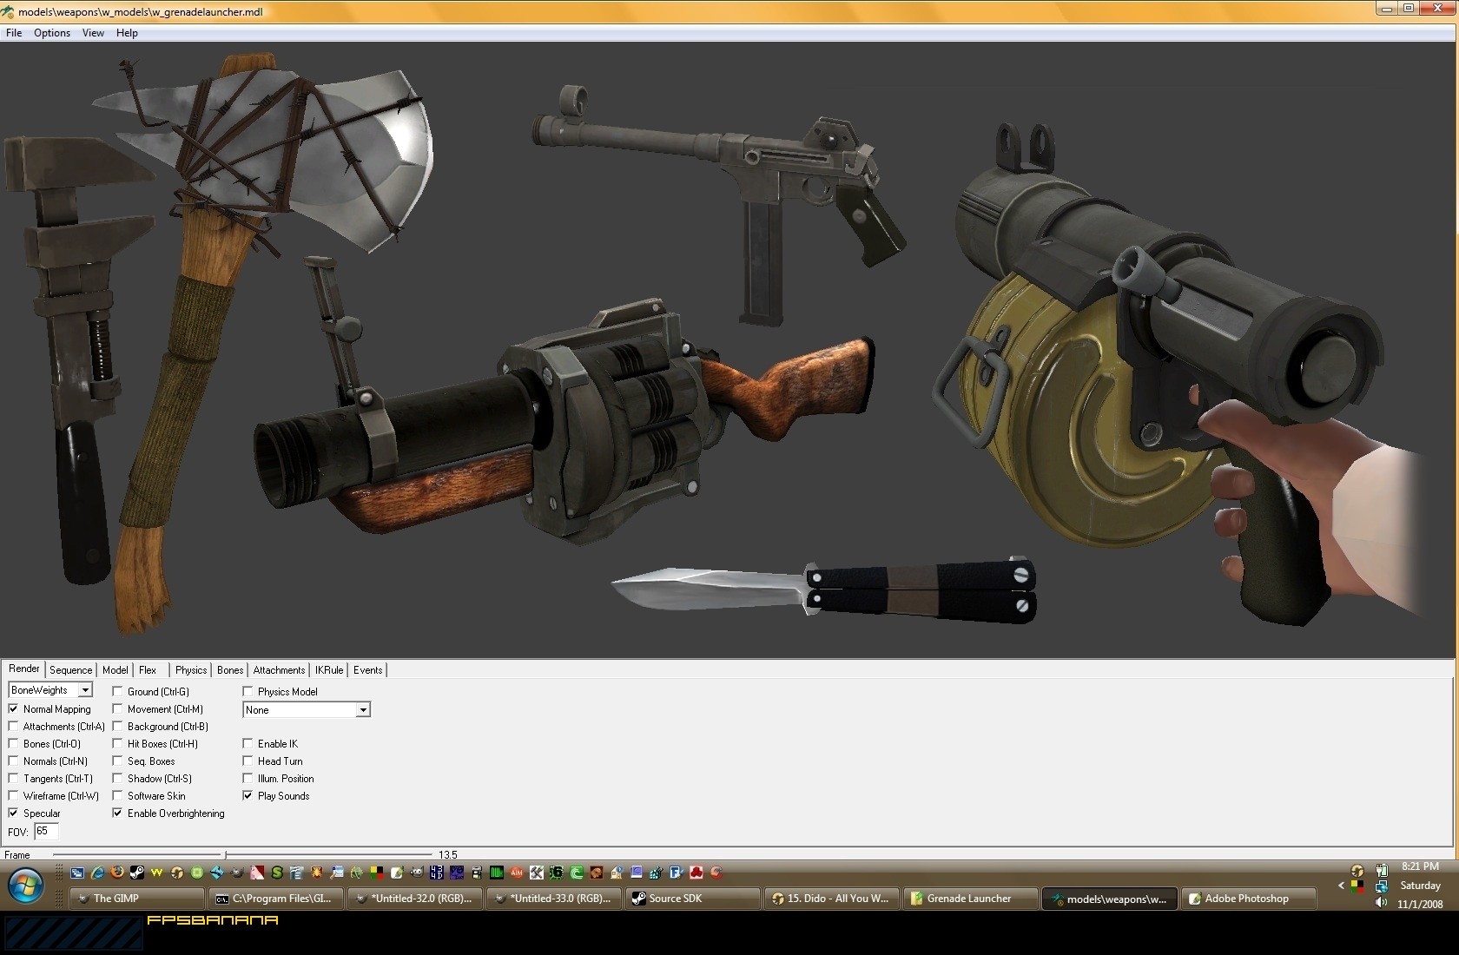Click green S quick launch icon
Viewport: 1459px width, 955px height.
(x=277, y=873)
